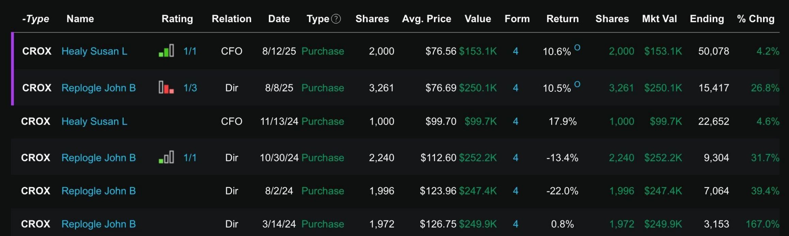
Task: Click the help icon next to Type header
Action: 336,19
